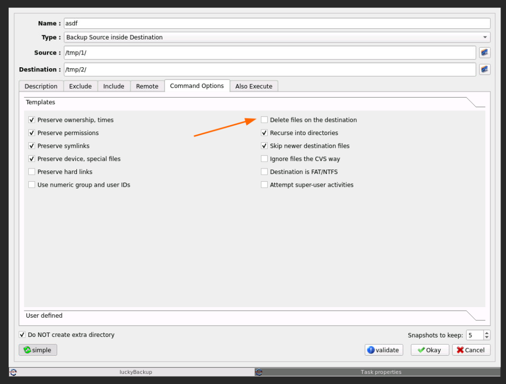
Task: Click the Source path field
Action: coord(270,53)
